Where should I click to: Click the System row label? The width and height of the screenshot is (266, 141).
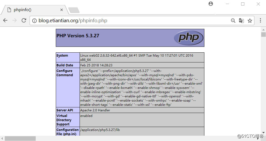point(62,56)
